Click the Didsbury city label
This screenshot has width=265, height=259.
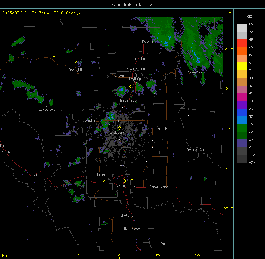click(118, 133)
